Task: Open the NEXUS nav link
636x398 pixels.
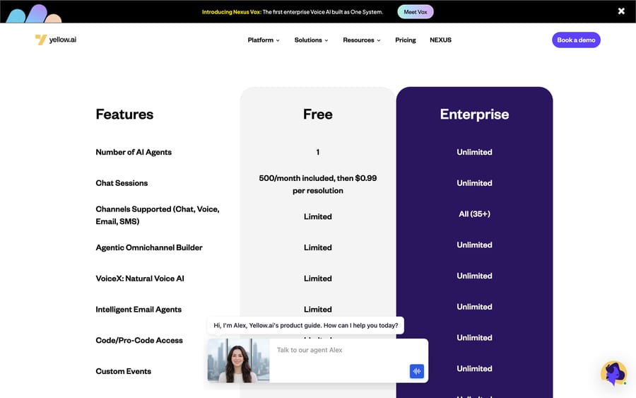Action: pos(440,40)
